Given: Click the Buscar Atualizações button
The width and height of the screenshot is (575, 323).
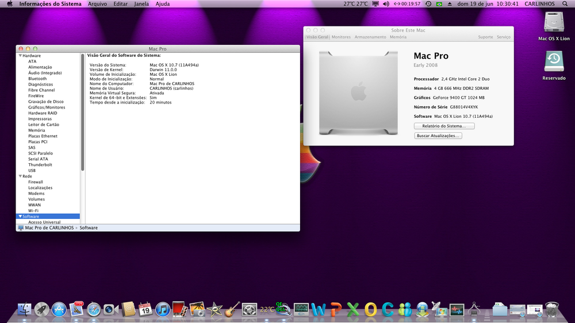Looking at the screenshot, I should point(438,136).
